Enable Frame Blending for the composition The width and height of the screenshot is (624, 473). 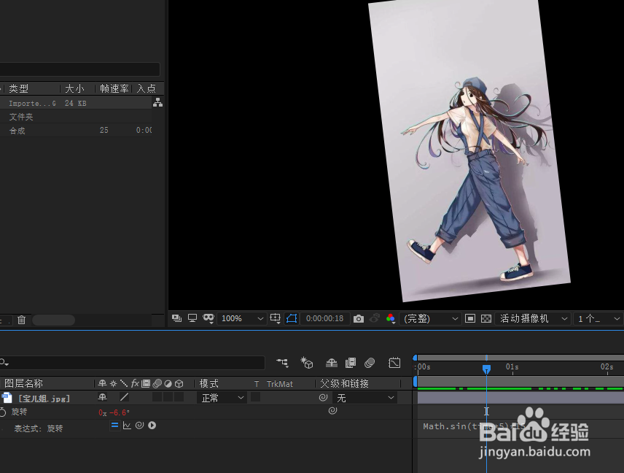coord(351,363)
